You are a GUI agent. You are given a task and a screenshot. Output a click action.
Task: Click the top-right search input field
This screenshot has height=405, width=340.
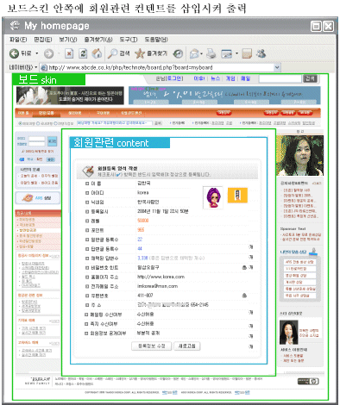280,78
